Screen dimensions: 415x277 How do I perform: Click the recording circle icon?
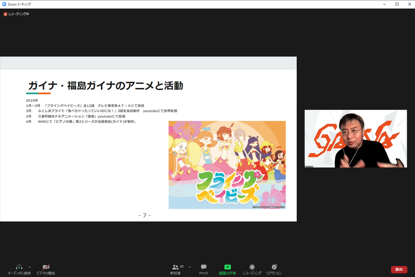tap(252, 267)
